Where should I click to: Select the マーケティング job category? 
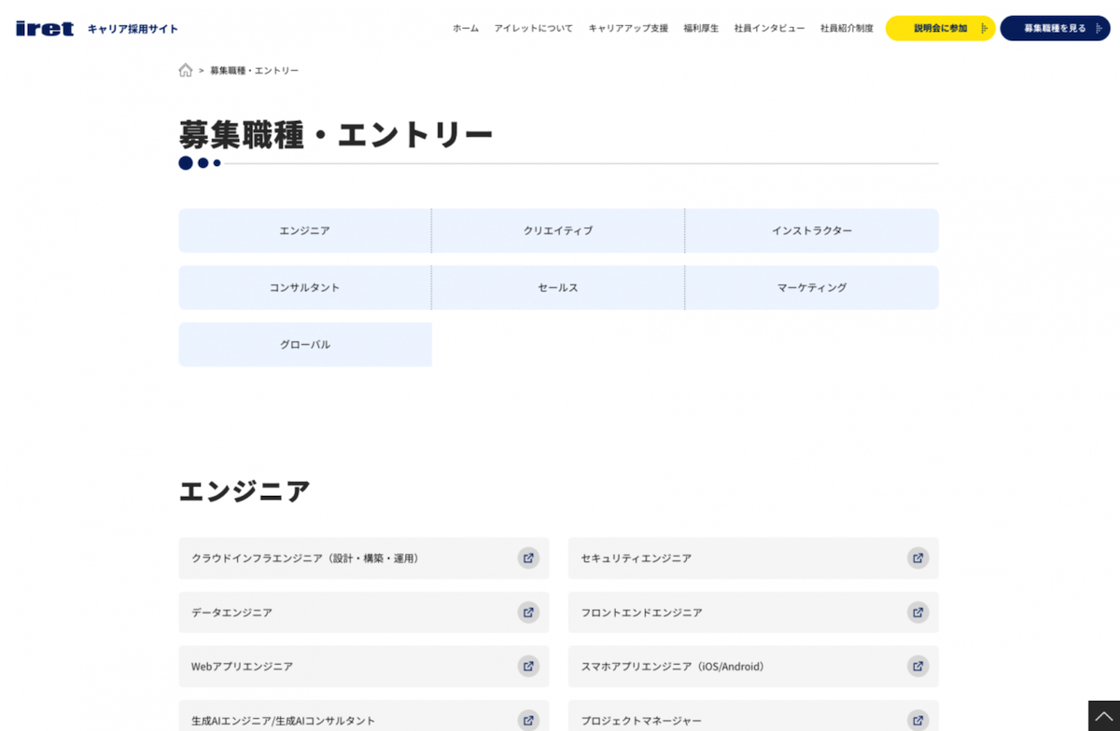[x=812, y=287]
